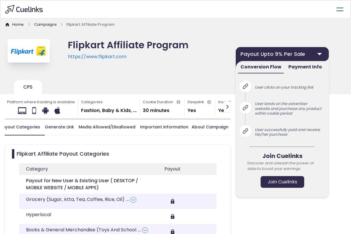Click the mobile phone platform icon

point(34,111)
